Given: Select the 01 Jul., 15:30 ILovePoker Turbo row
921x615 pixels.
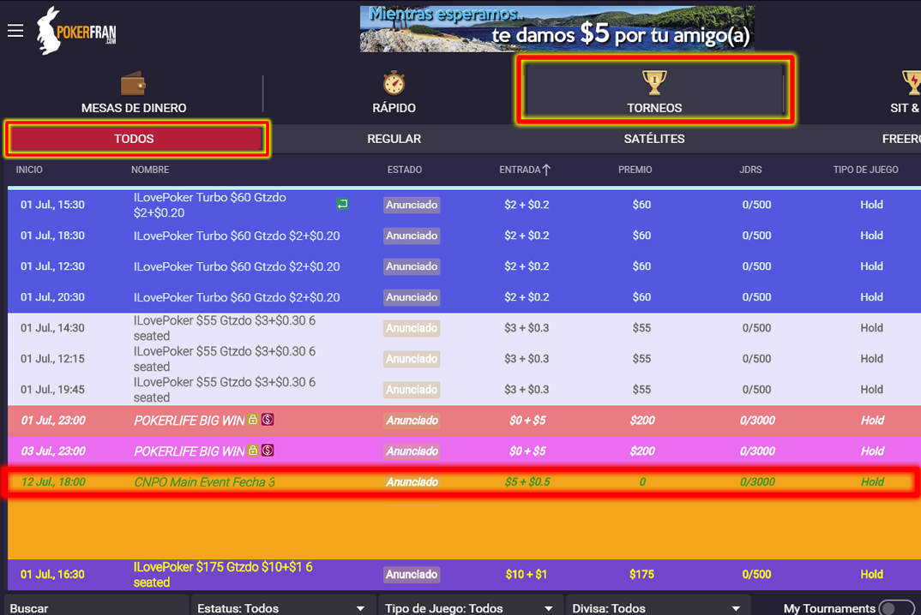Looking at the screenshot, I should pyautogui.click(x=464, y=205).
